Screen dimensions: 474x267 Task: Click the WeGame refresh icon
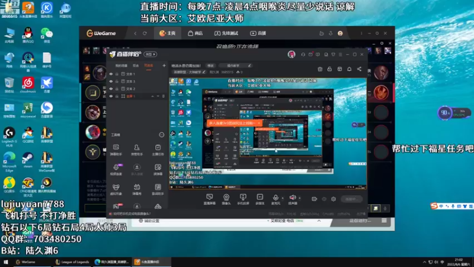pos(145,33)
